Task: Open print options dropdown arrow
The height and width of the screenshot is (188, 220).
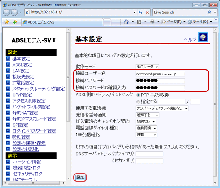Action: [158, 22]
